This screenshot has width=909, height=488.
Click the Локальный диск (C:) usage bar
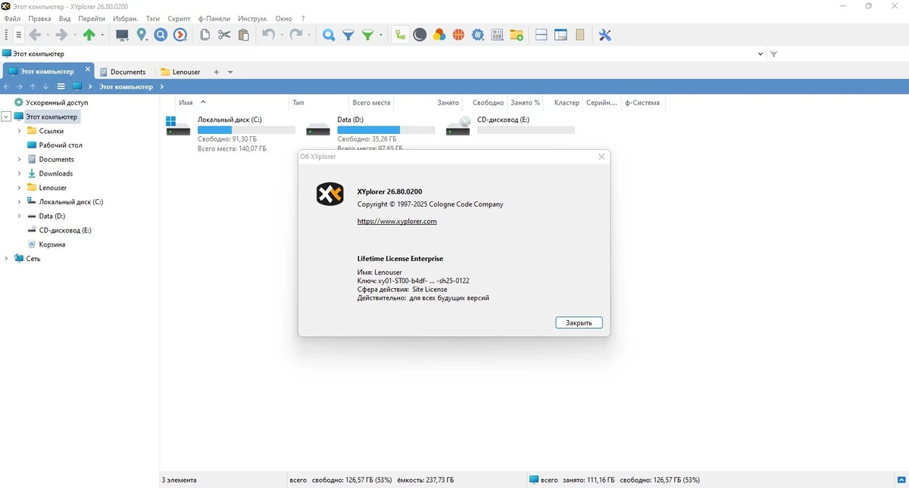point(246,130)
